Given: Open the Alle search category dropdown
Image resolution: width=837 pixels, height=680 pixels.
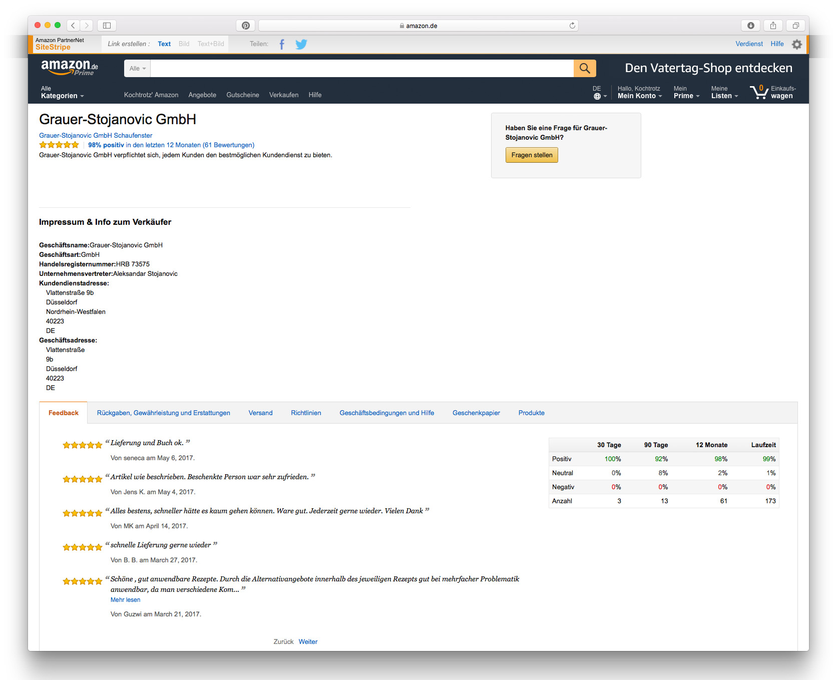Looking at the screenshot, I should (137, 68).
